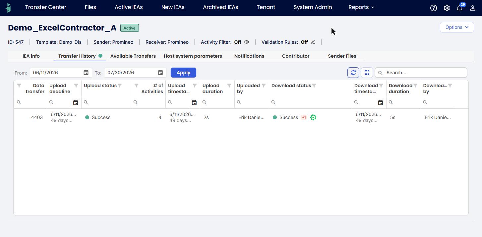This screenshot has width=482, height=237.
Task: Open the Active IEAs menu item
Action: pyautogui.click(x=129, y=7)
